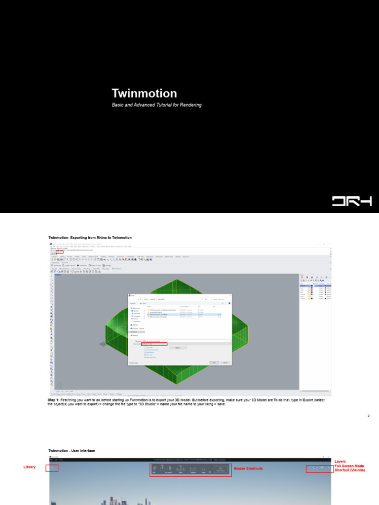Viewport: 379px width, 505px height.
Task: Click Cancel in the Export dialog
Action: tap(225, 362)
